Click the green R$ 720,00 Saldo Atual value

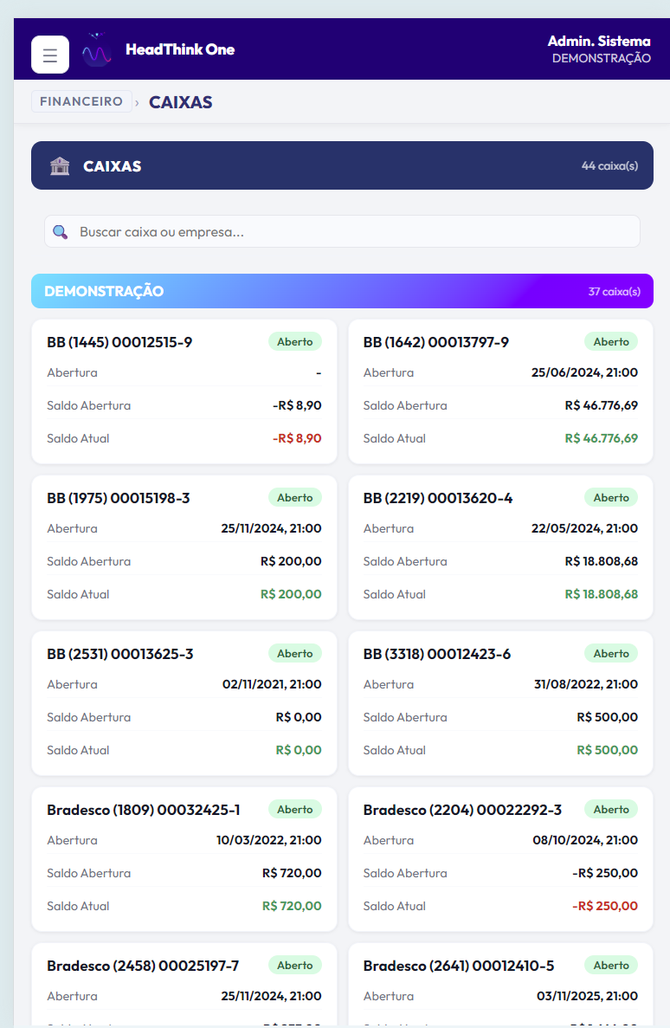[x=292, y=907]
